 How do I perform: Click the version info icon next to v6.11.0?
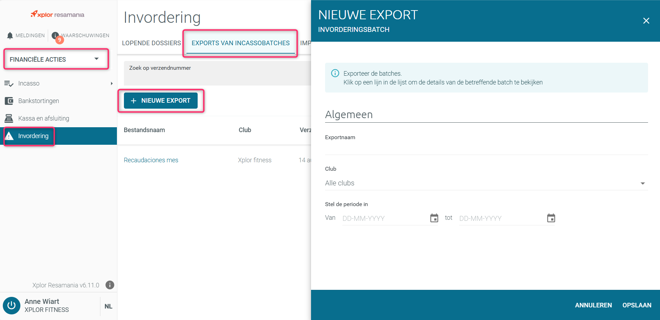click(x=110, y=285)
